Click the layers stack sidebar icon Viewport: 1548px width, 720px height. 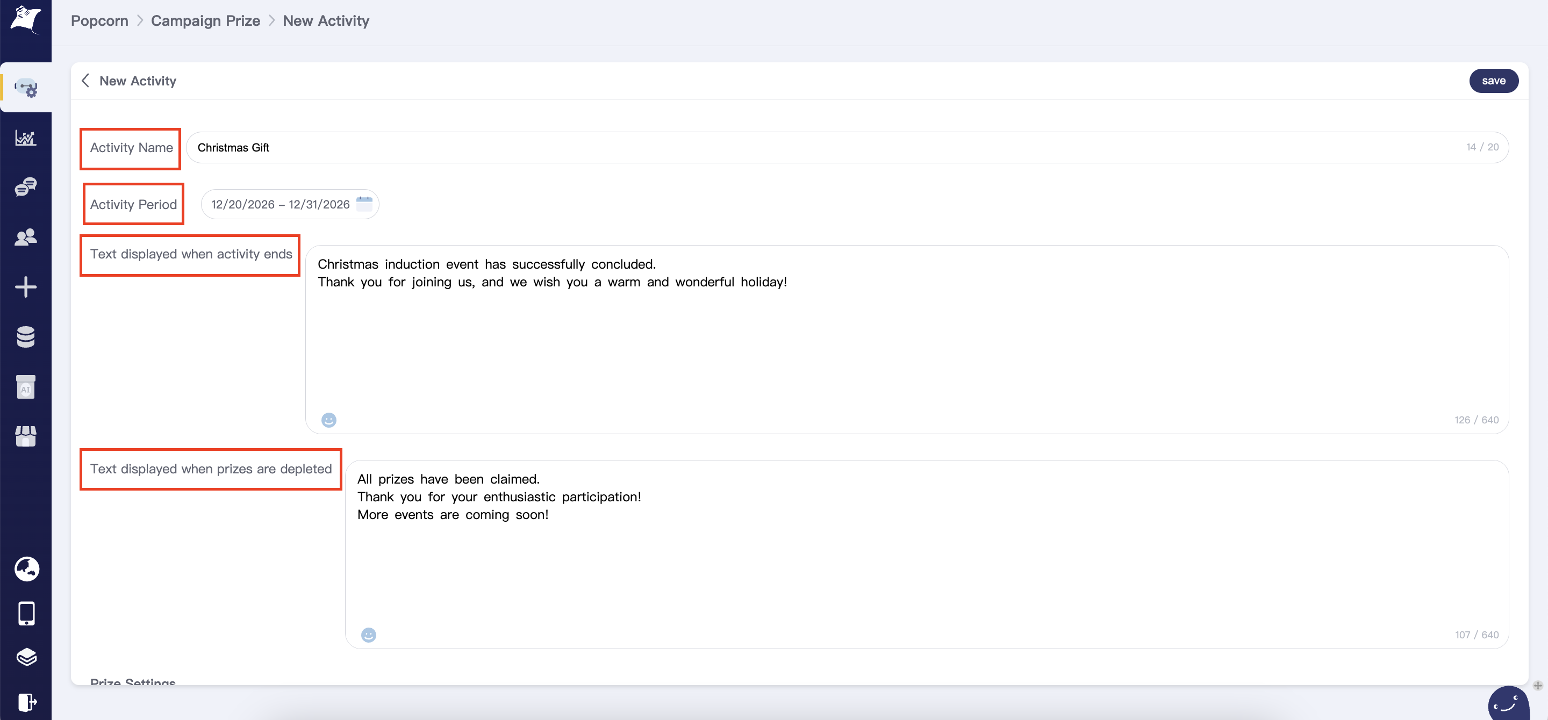(26, 657)
